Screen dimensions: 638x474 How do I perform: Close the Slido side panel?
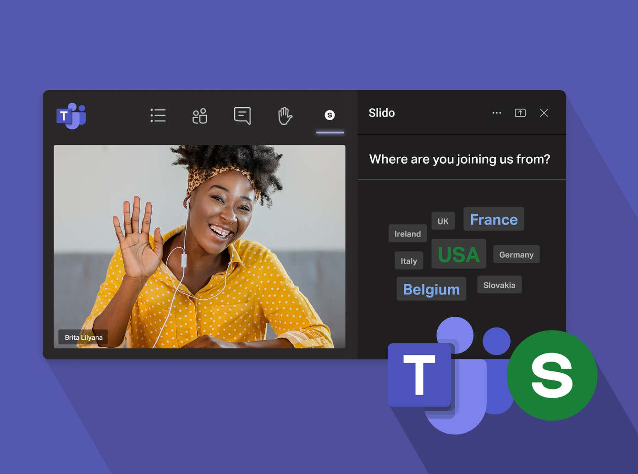pos(544,113)
